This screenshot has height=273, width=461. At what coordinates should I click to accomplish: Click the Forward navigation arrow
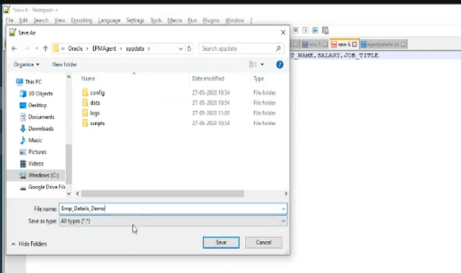(x=26, y=49)
